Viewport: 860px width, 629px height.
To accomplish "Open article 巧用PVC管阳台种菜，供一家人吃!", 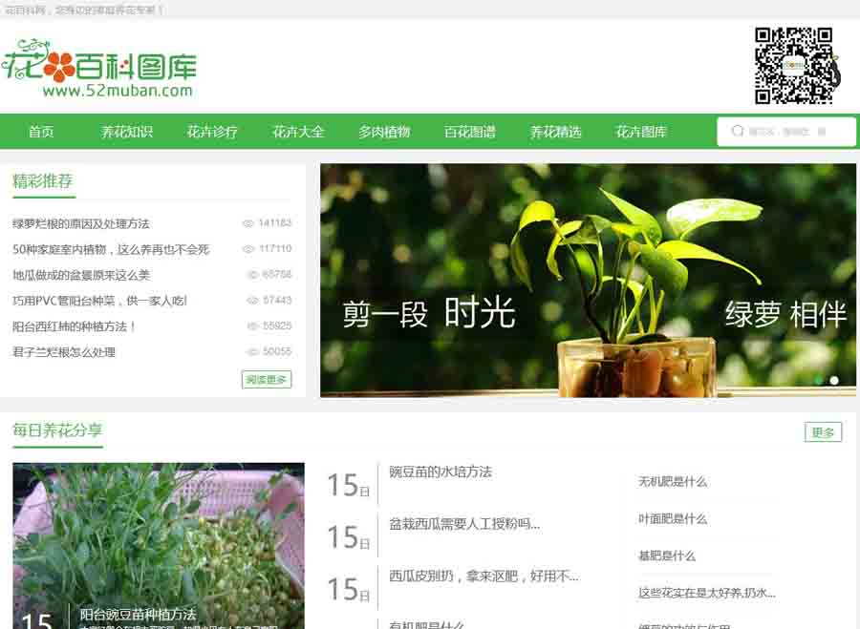I will pos(99,301).
